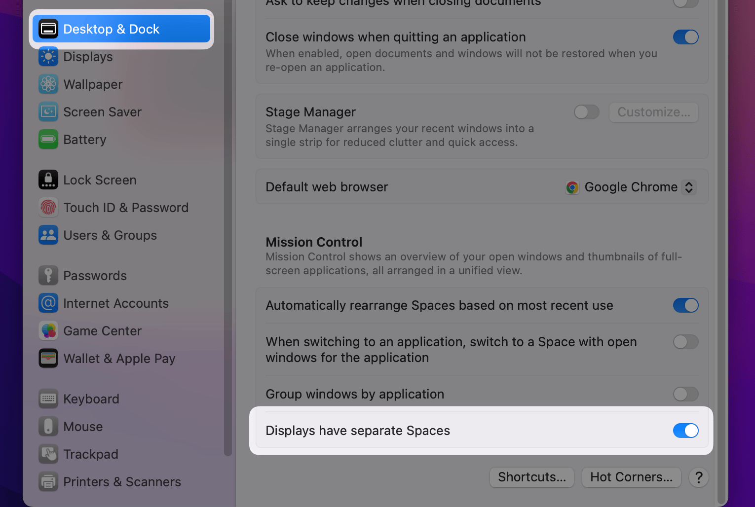
Task: Select the Game Center label
Action: [x=103, y=331]
